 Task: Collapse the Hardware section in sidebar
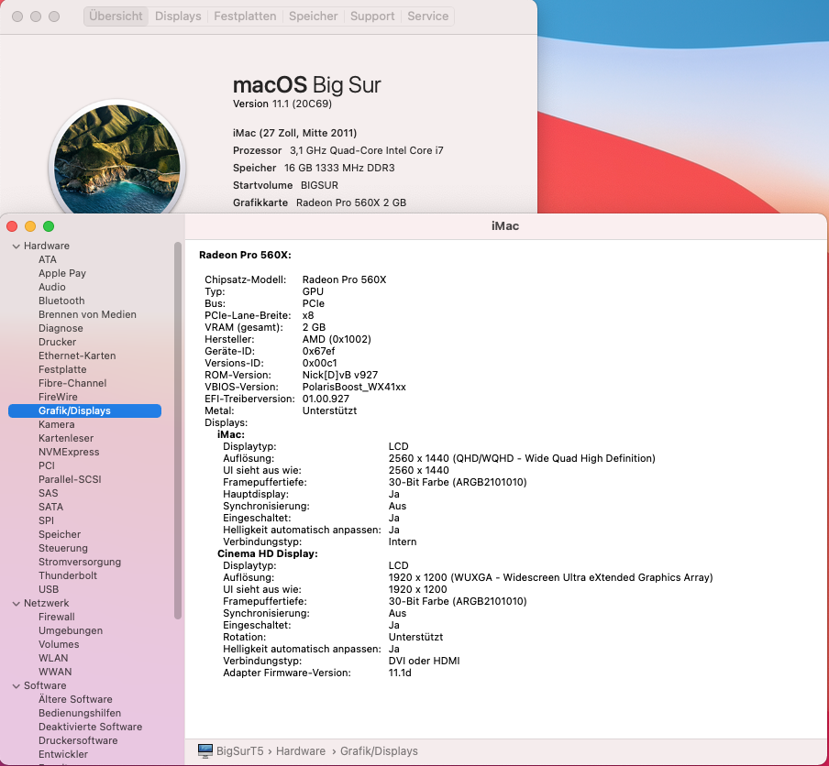point(17,246)
